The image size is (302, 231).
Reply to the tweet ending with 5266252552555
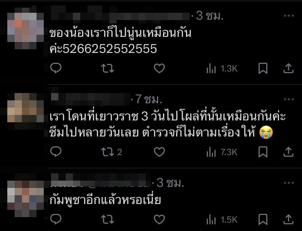point(56,68)
